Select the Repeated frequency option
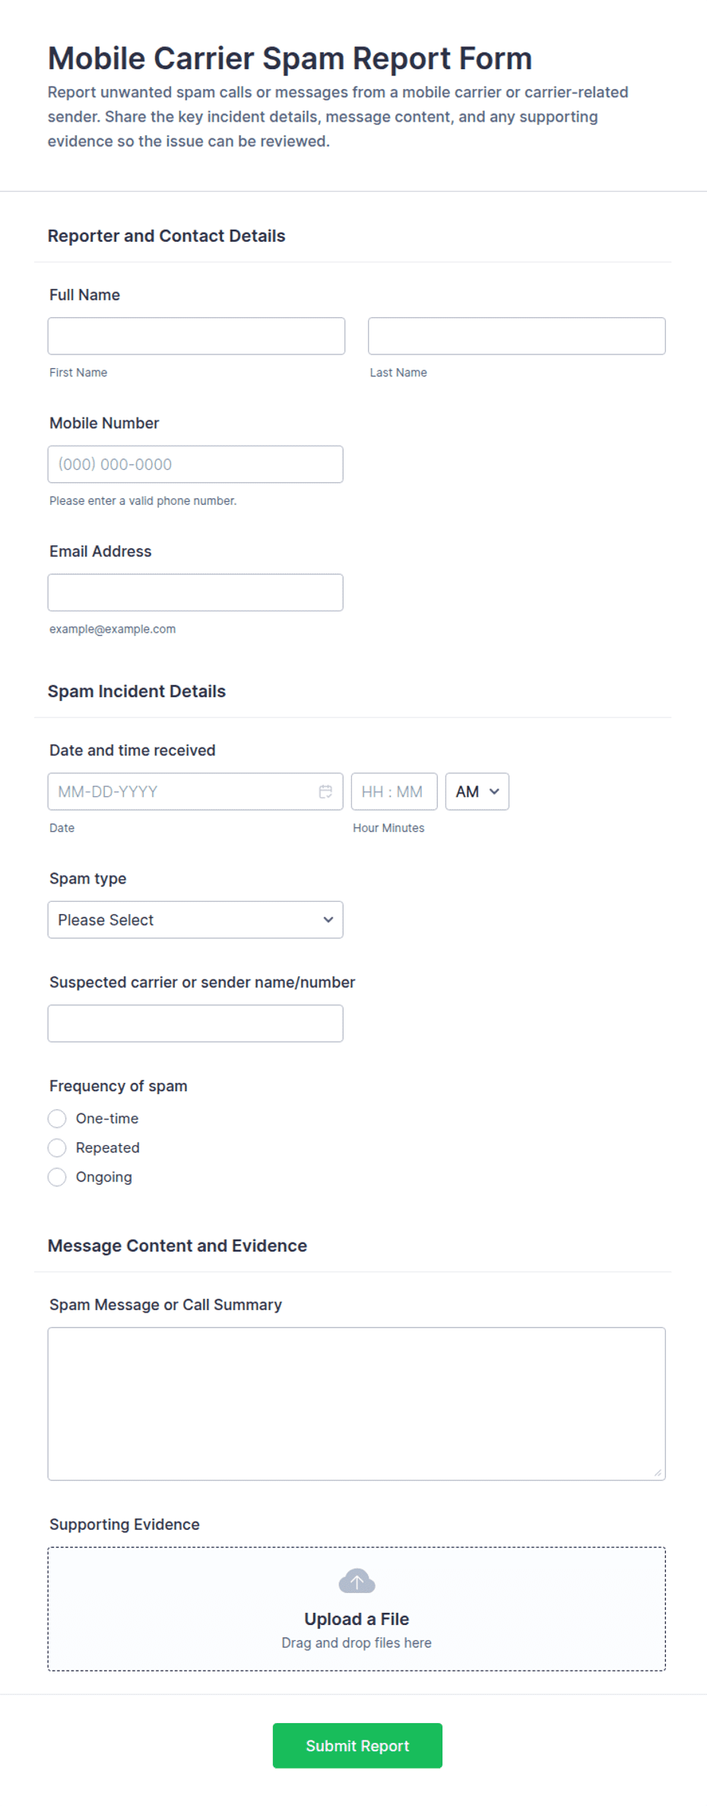The height and width of the screenshot is (1806, 707). (x=57, y=1147)
